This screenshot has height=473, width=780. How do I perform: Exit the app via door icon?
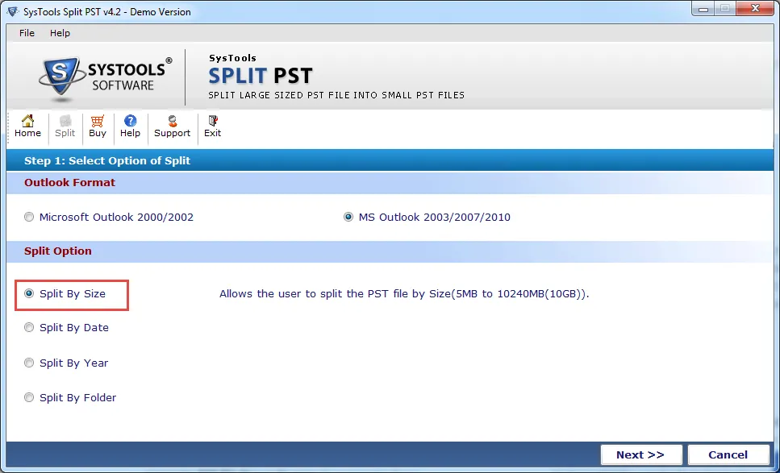click(213, 121)
